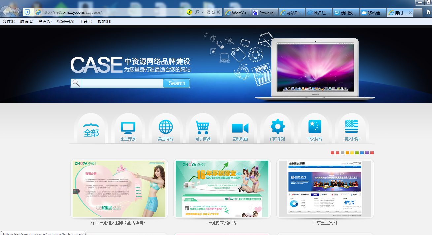Pick the yellow color filter swatch
The image size is (432, 235).
[x=352, y=153]
